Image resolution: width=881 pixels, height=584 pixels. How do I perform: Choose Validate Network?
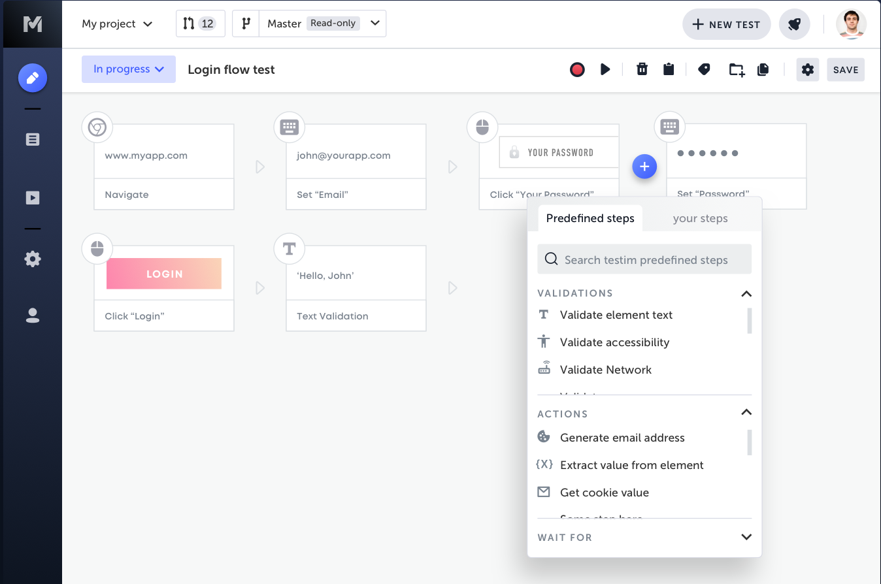606,370
